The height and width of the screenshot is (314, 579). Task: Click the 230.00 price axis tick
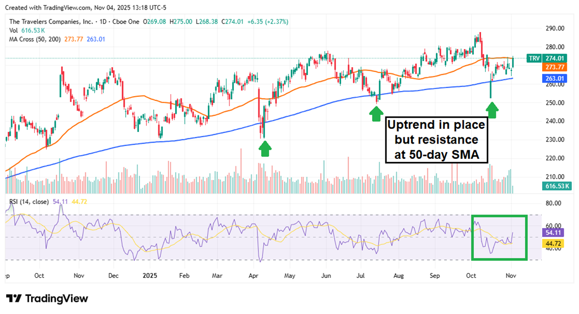click(x=555, y=140)
